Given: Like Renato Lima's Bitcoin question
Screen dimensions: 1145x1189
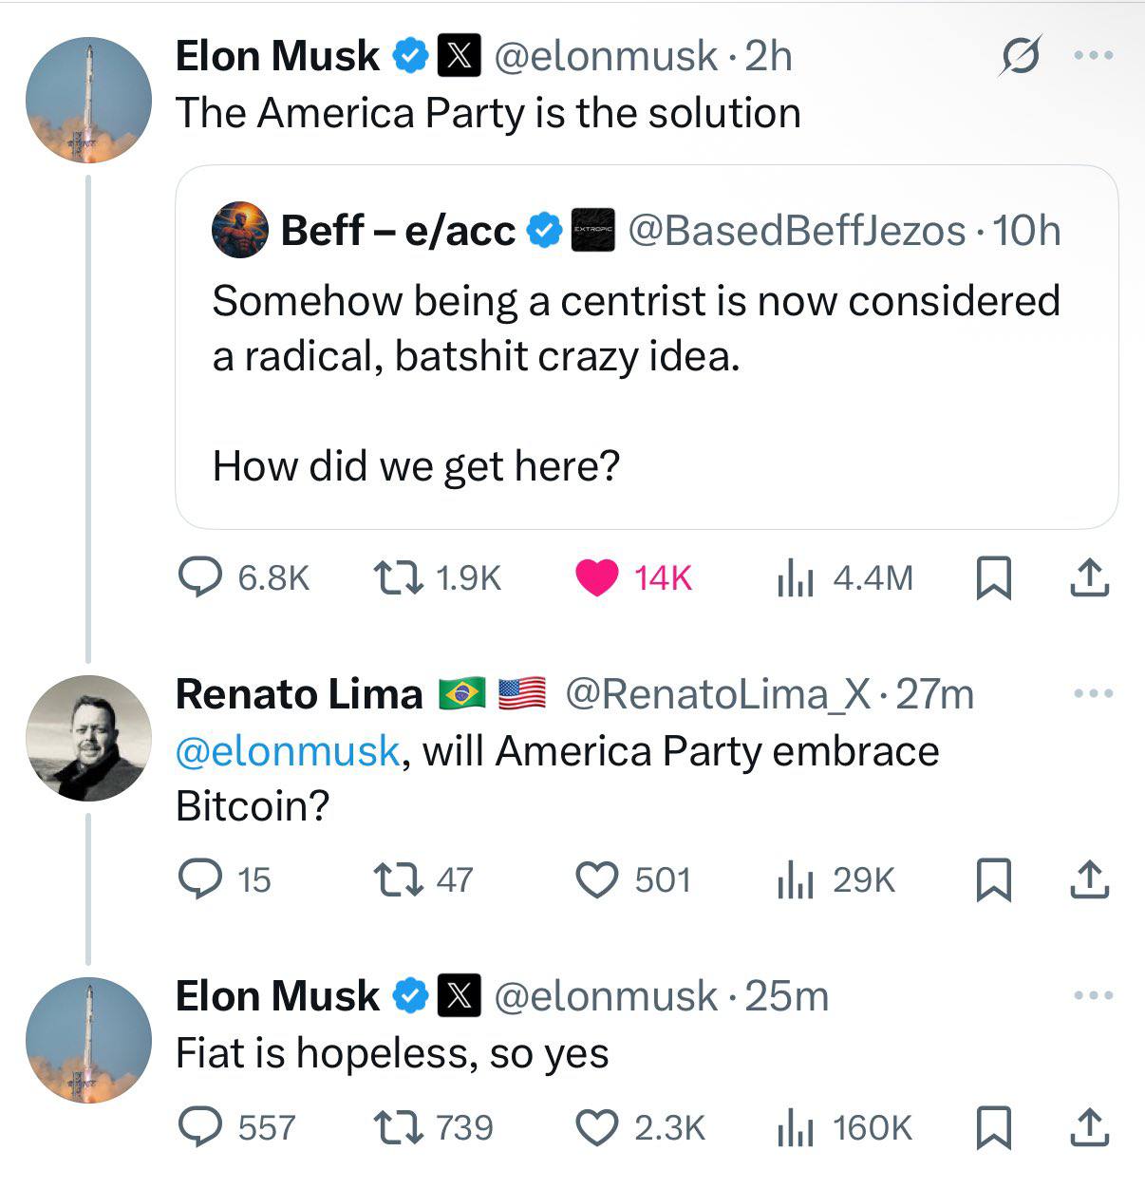Looking at the screenshot, I should [597, 879].
